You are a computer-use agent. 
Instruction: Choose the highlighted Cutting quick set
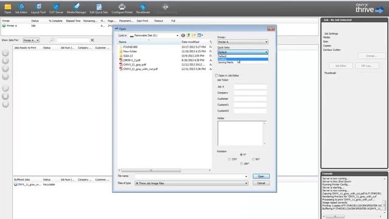(x=243, y=60)
